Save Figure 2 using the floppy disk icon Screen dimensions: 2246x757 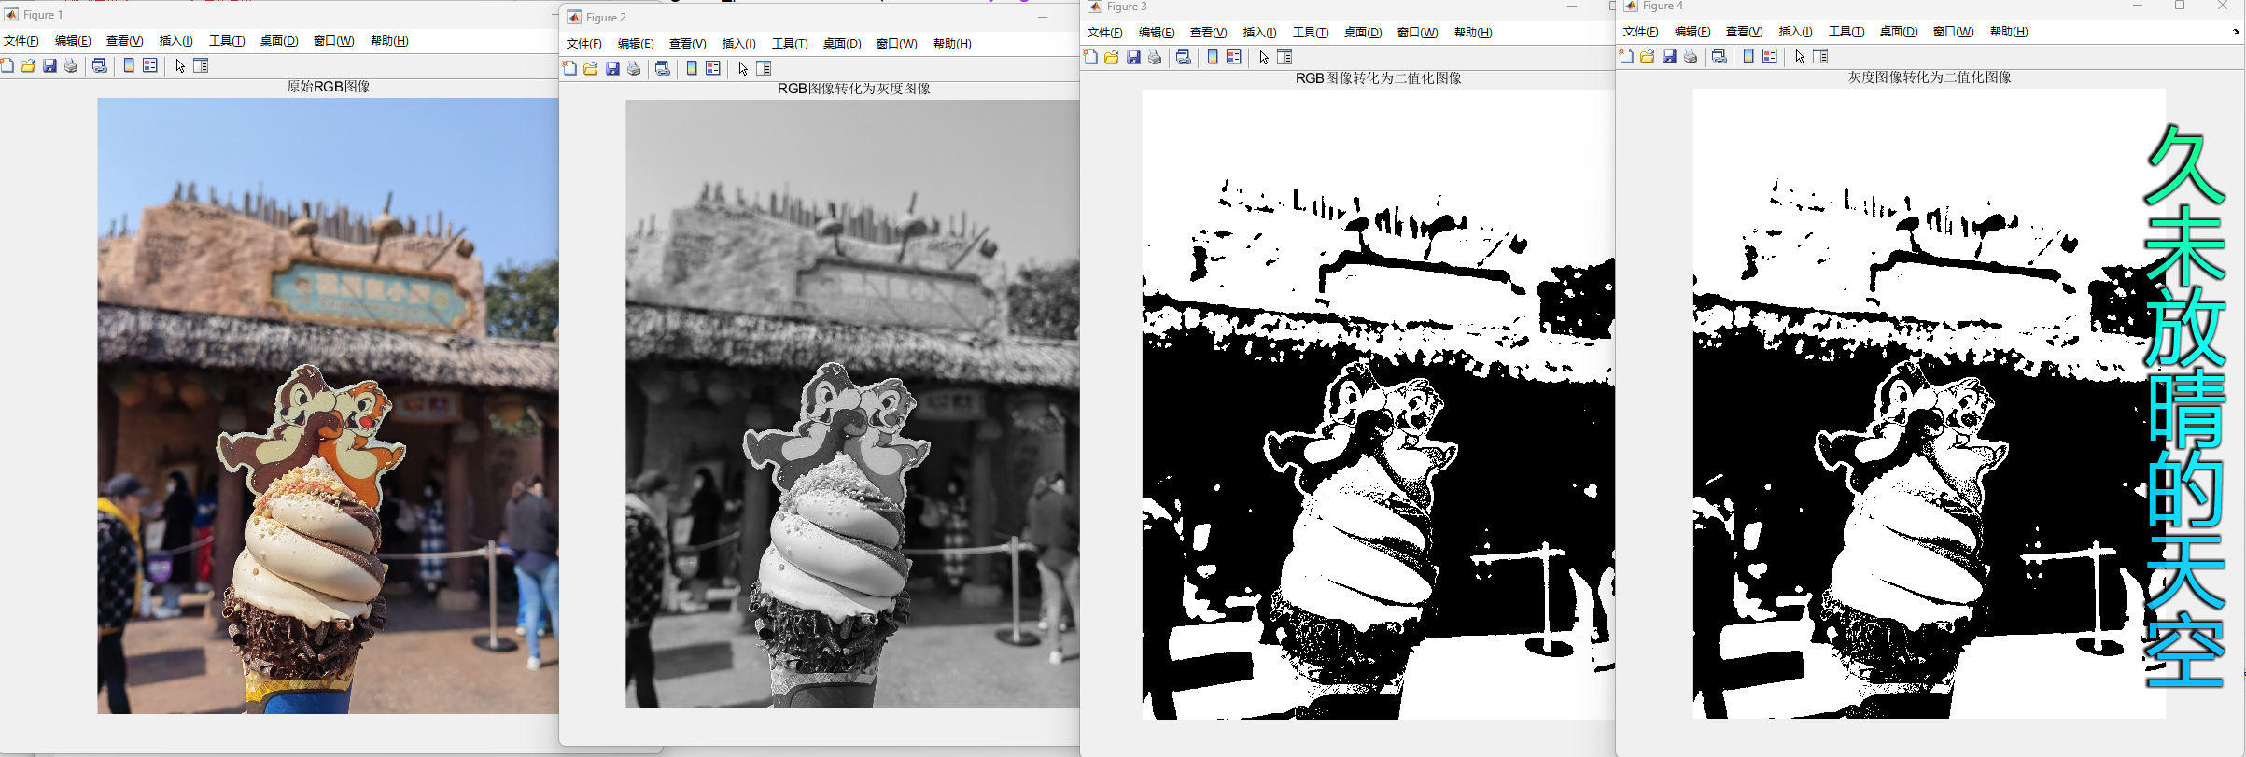(612, 69)
